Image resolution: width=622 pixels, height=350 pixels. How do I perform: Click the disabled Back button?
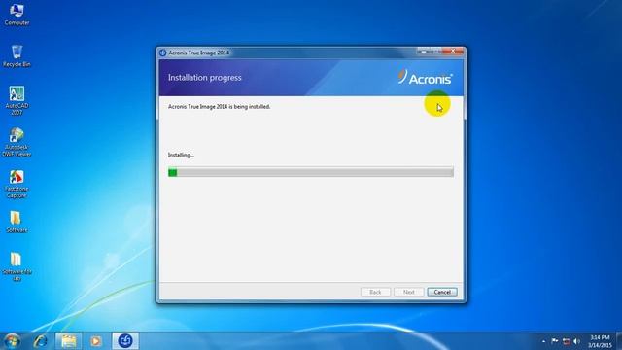coord(375,292)
